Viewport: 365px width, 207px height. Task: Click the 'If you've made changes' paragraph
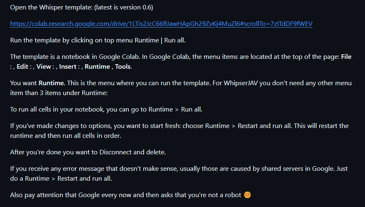pos(124,126)
